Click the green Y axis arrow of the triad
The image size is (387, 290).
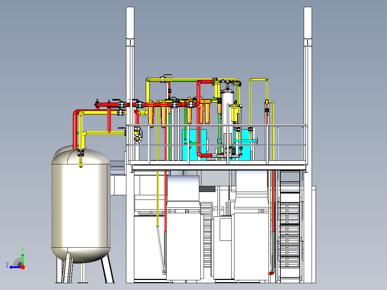[x=23, y=259]
